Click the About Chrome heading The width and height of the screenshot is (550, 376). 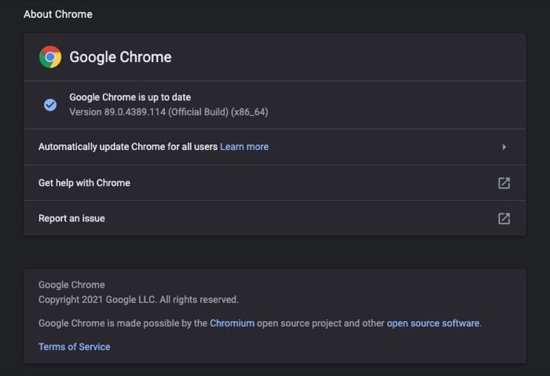click(x=58, y=14)
